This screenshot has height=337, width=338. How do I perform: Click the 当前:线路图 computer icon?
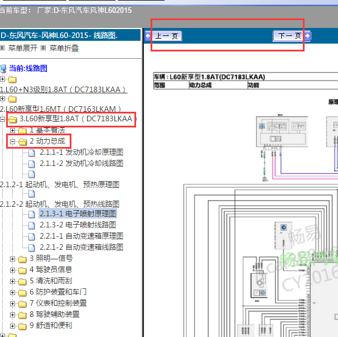[3, 69]
